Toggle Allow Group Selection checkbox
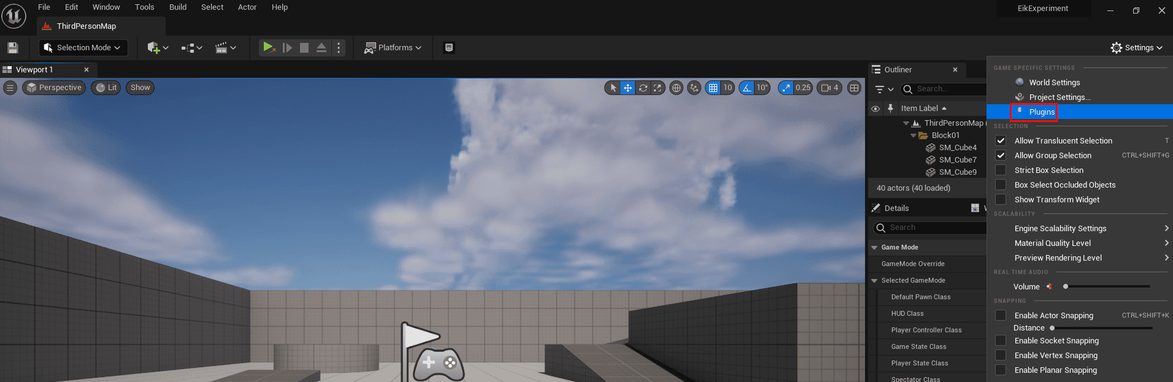This screenshot has height=382, width=1173. coord(1001,155)
